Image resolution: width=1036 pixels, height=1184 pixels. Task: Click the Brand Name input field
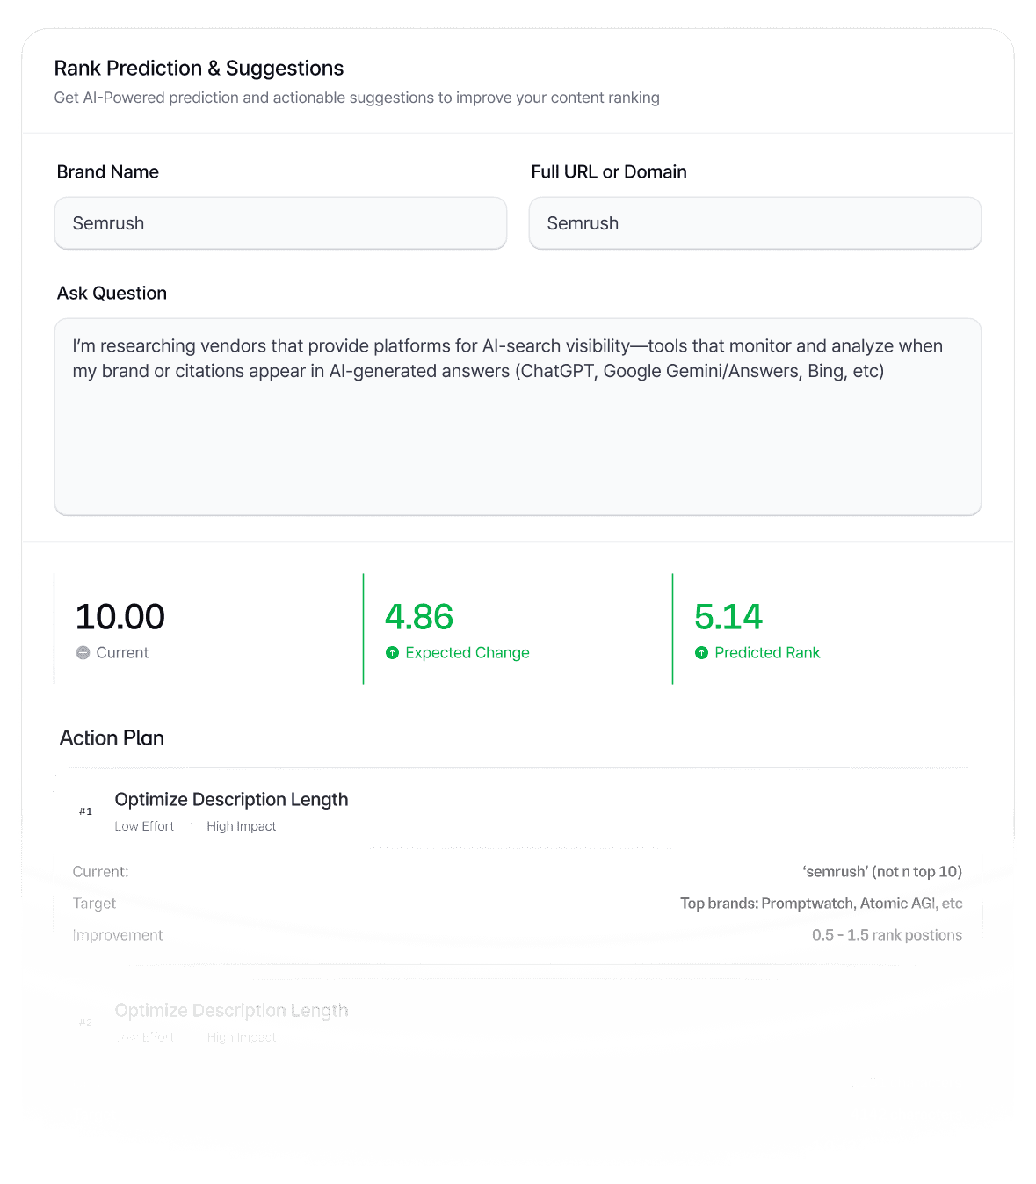[x=280, y=223]
